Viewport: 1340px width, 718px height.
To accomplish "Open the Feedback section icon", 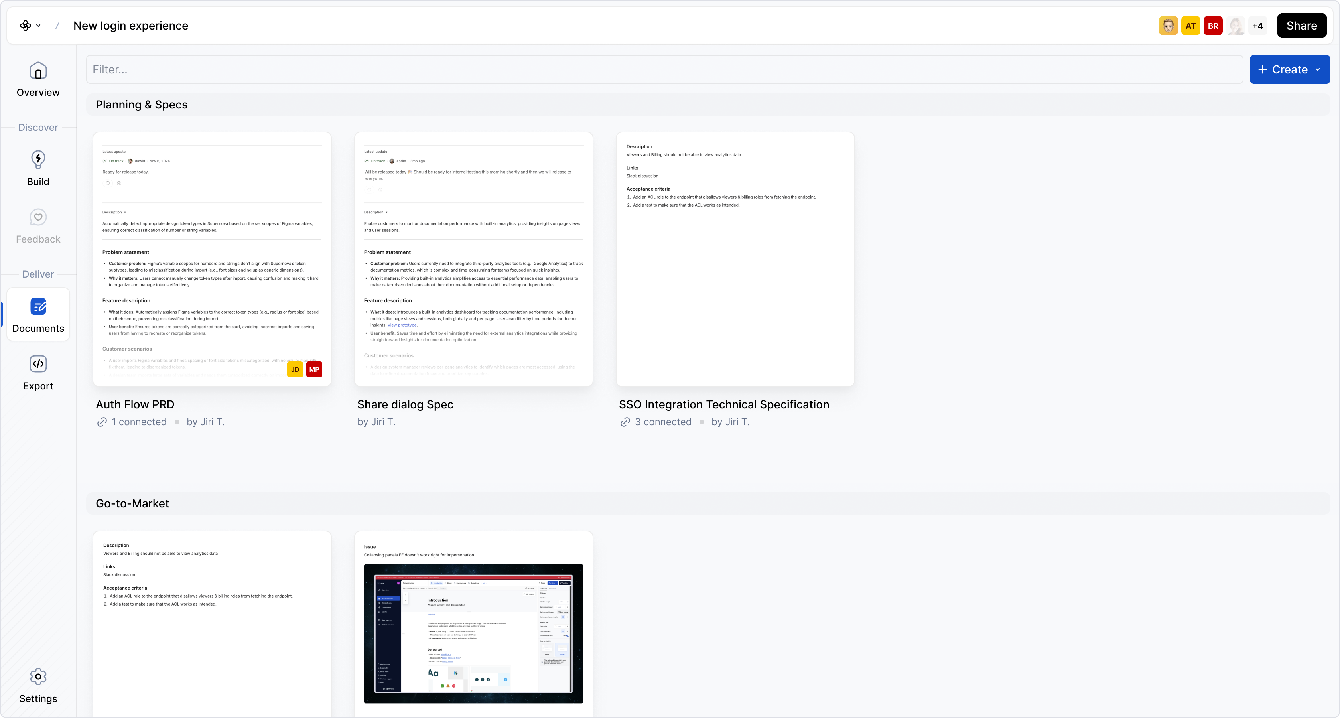I will [38, 217].
